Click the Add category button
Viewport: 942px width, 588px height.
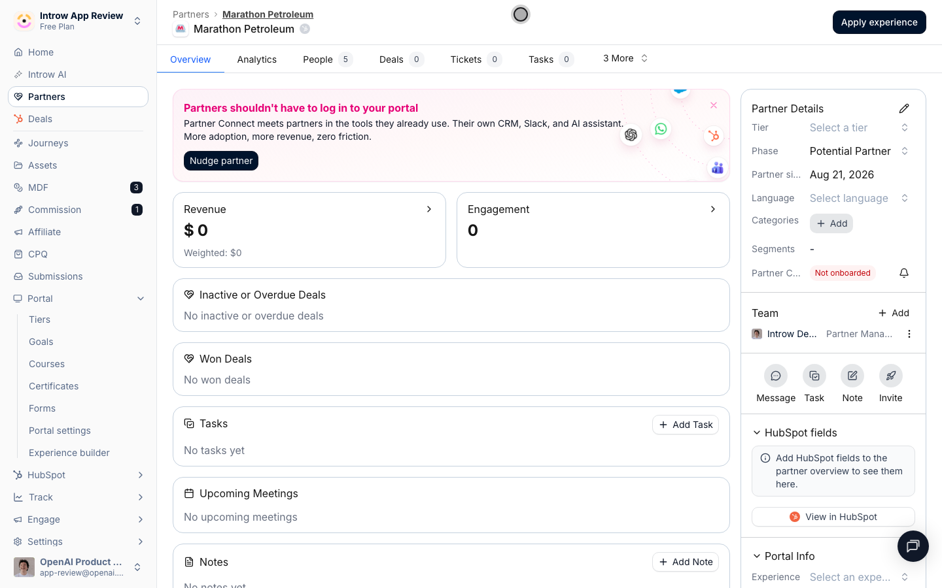point(831,223)
